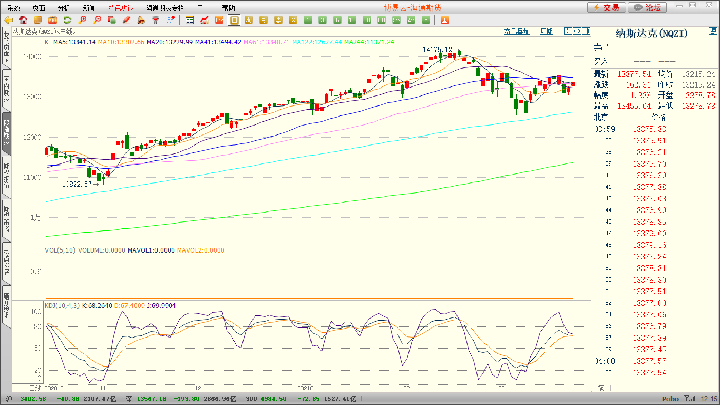Viewport: 720px width, 405px height.
Task: Switch to the time-share line chart icon
Action: coord(205,20)
